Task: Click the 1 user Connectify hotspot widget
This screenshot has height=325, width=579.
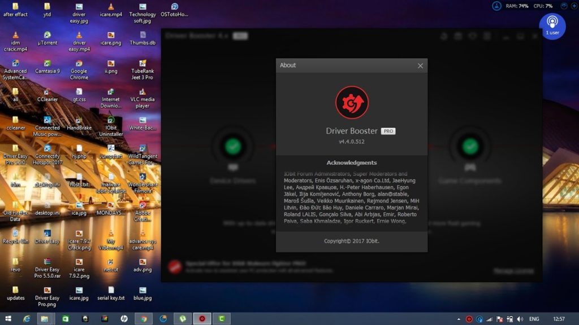Action: tap(552, 26)
